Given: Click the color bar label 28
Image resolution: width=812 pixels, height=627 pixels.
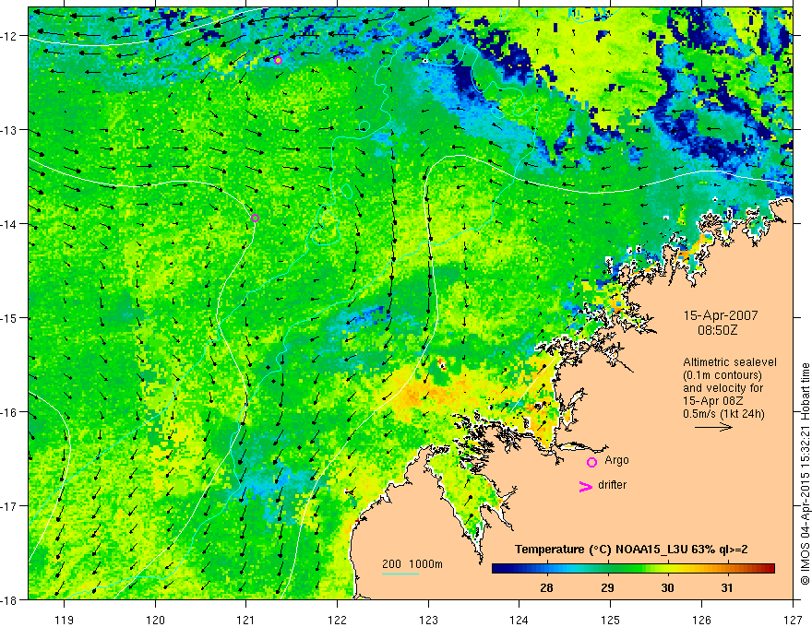Looking at the screenshot, I should click(x=546, y=587).
